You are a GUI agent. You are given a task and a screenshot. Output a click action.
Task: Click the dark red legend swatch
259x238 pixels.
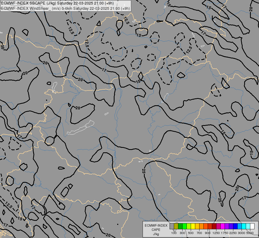pyautogui.click(x=214, y=226)
